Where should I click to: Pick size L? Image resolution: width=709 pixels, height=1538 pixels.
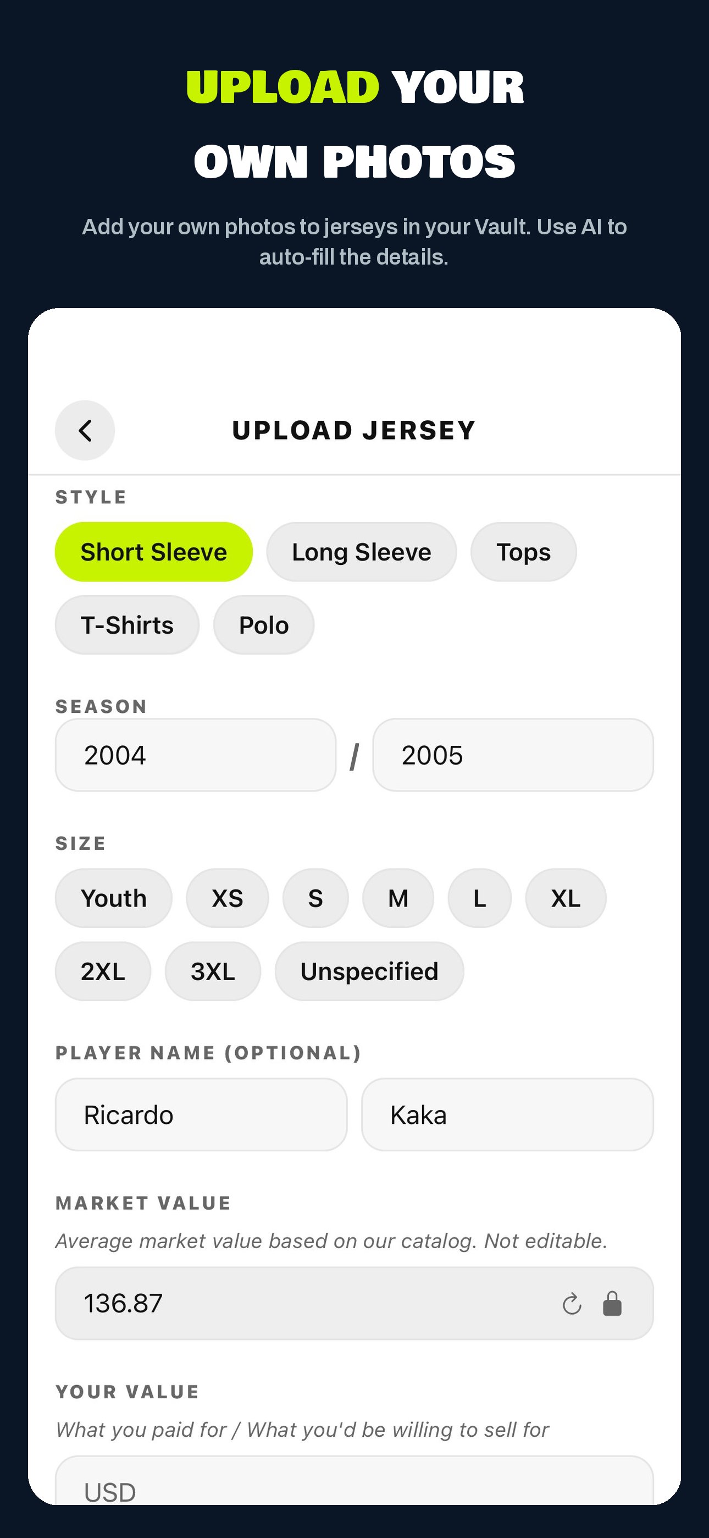480,898
